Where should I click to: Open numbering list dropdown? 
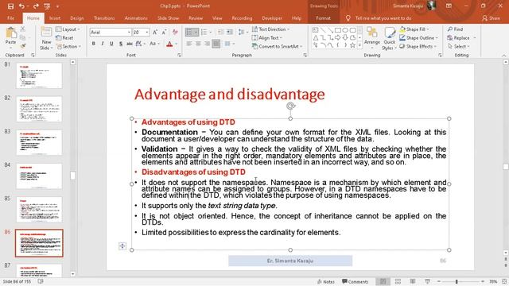click(x=210, y=32)
